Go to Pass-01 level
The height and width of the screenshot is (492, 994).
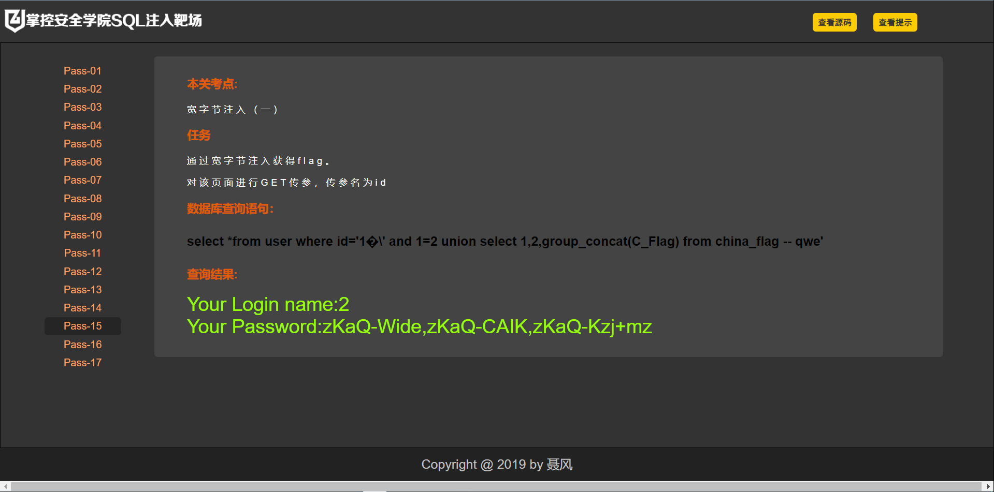point(83,71)
